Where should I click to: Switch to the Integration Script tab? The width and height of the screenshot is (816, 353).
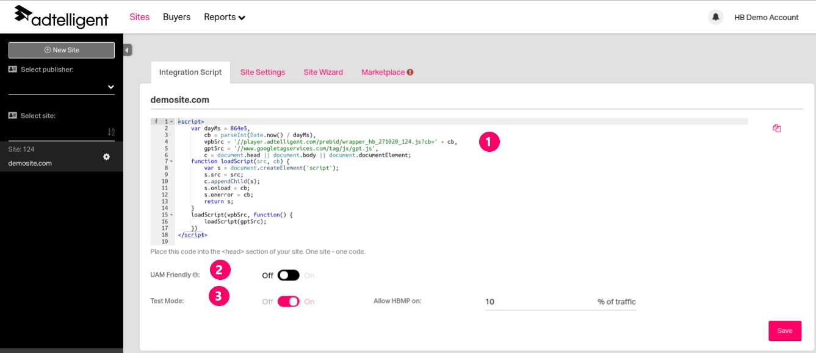[190, 72]
